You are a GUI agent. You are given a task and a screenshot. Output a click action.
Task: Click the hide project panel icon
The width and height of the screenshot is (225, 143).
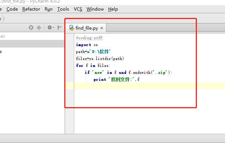(60, 27)
